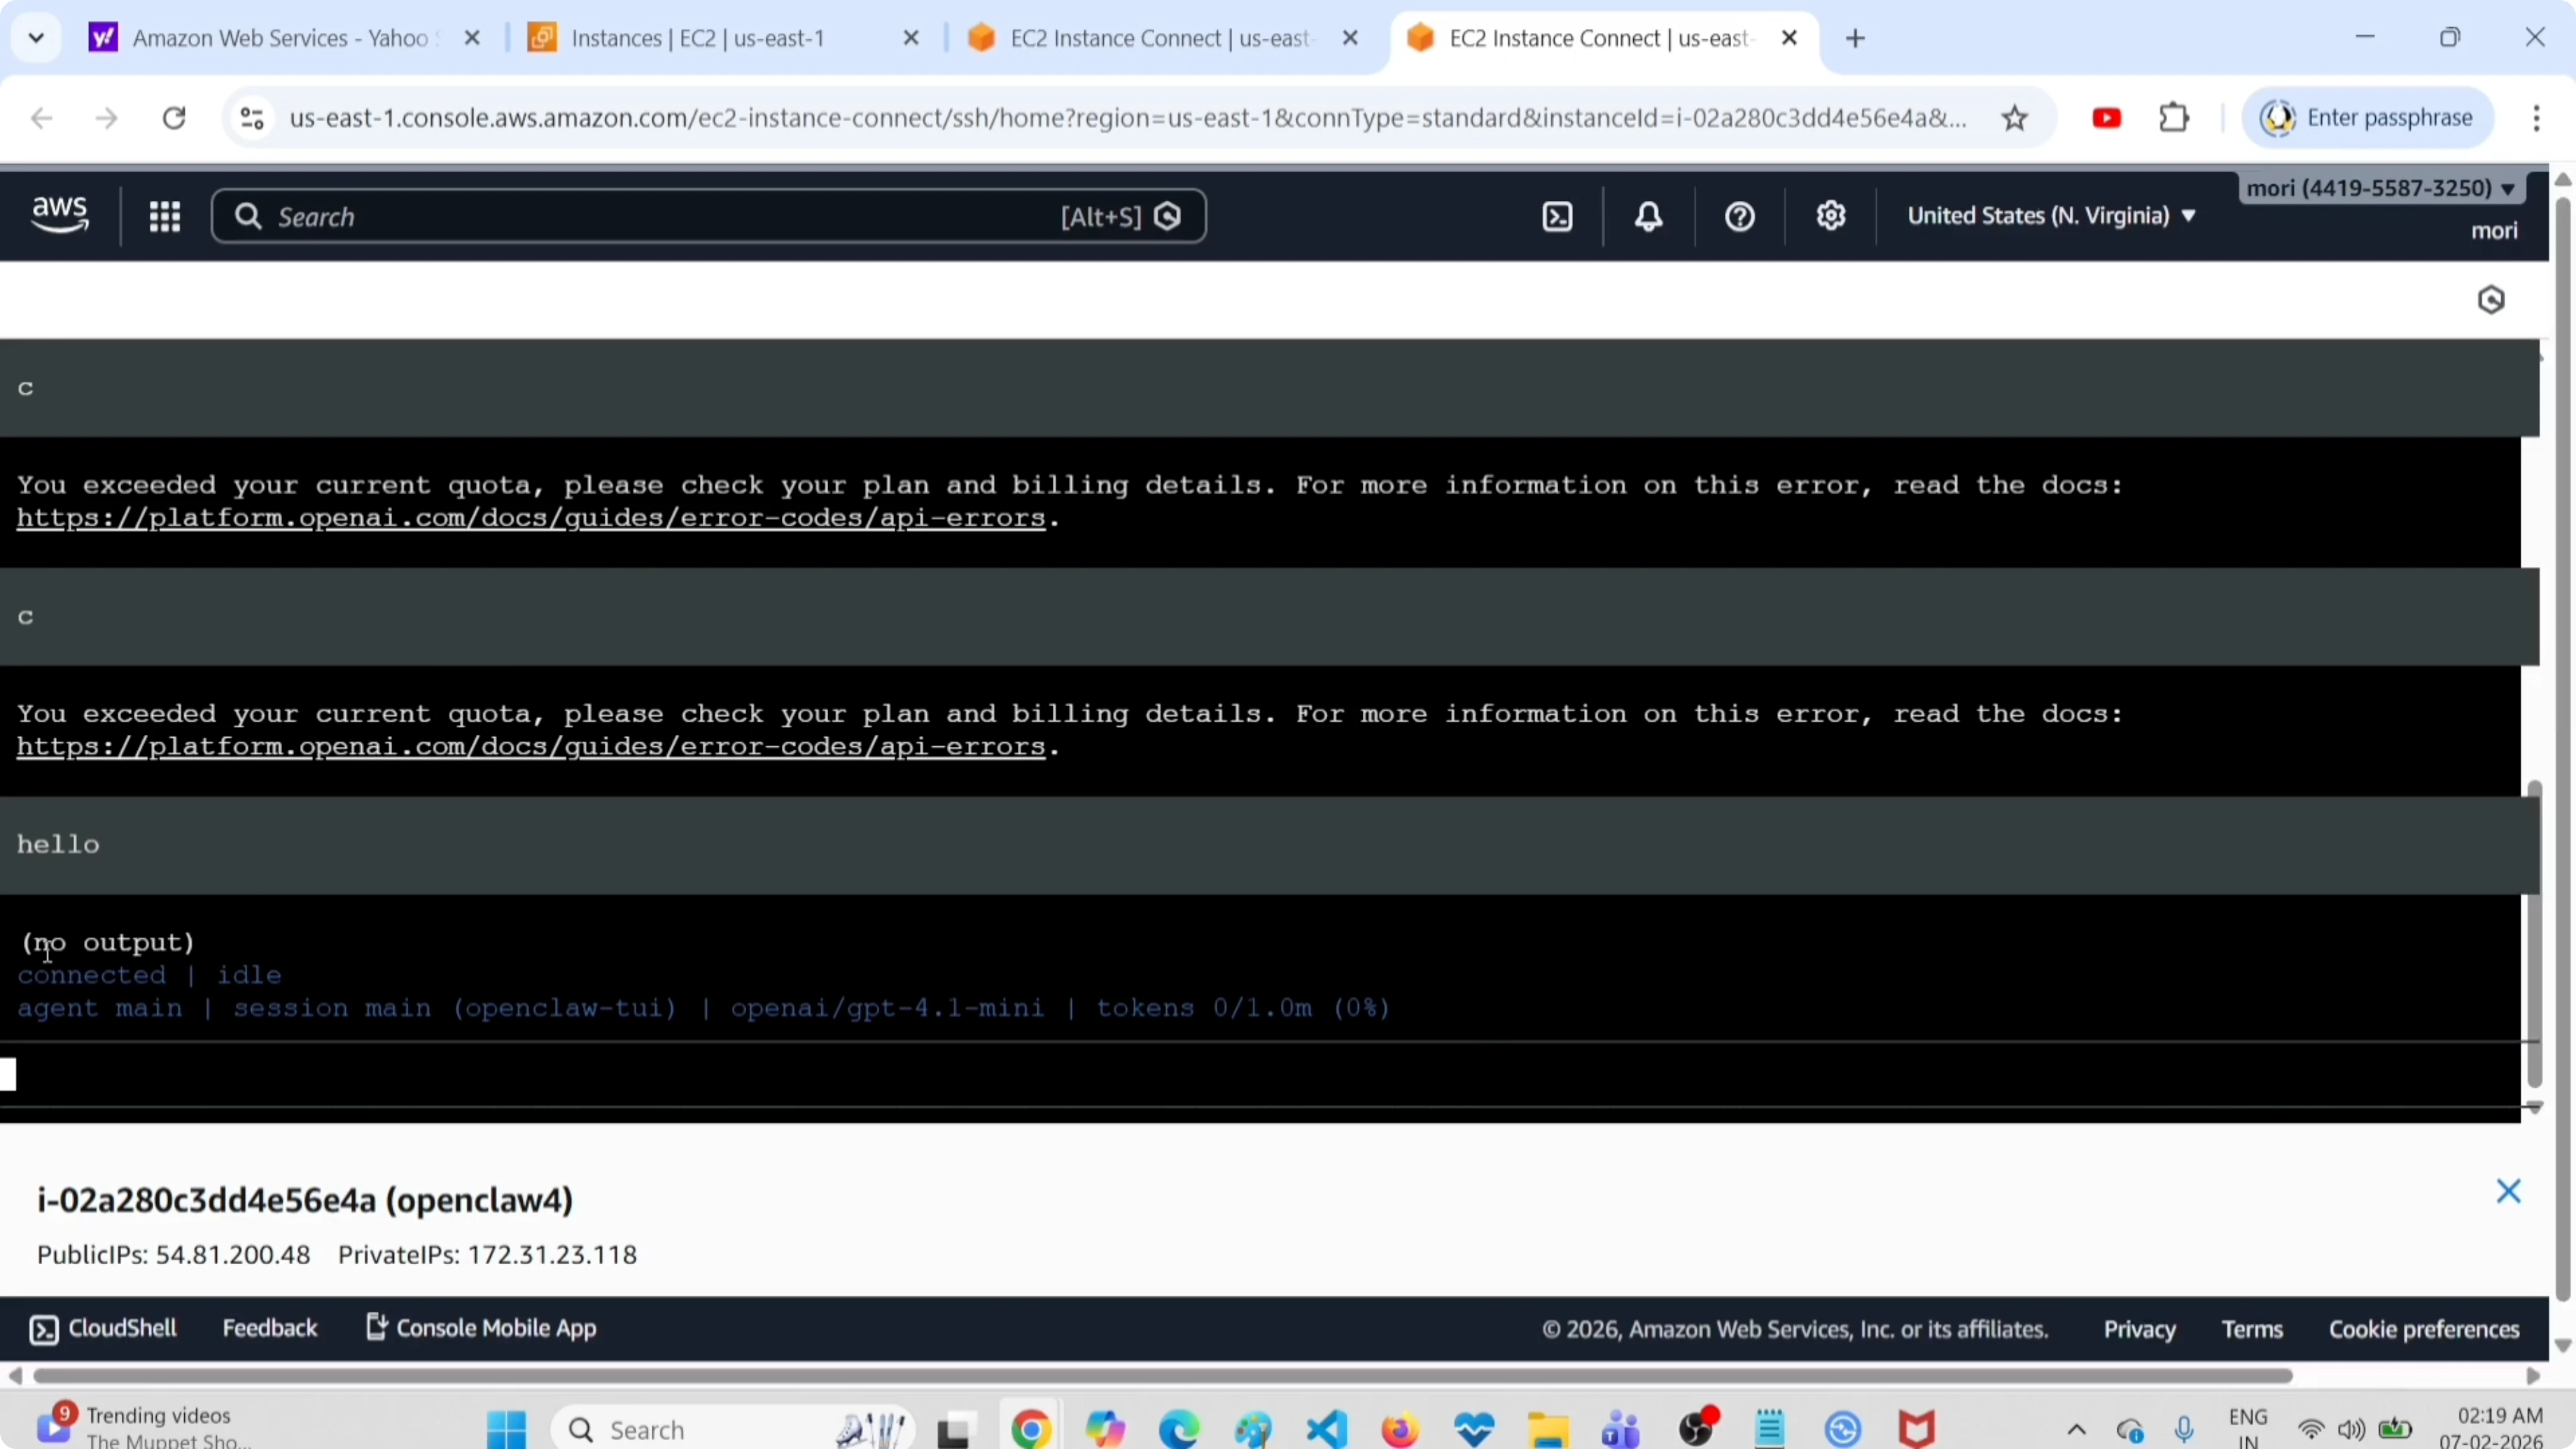Launch Firefox from the taskbar
Viewport: 2576px width, 1449px height.
pos(1399,1428)
